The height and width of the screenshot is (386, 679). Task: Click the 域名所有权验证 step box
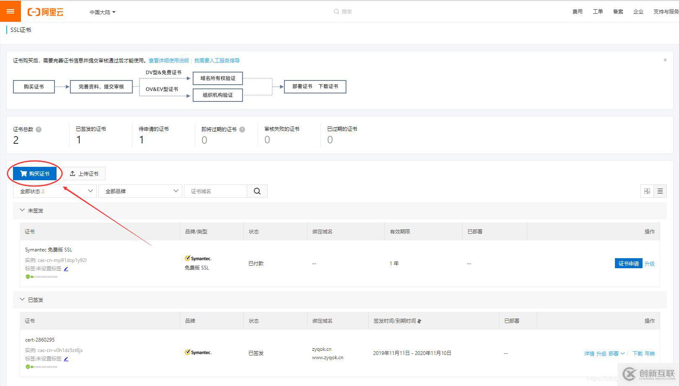pyautogui.click(x=218, y=78)
